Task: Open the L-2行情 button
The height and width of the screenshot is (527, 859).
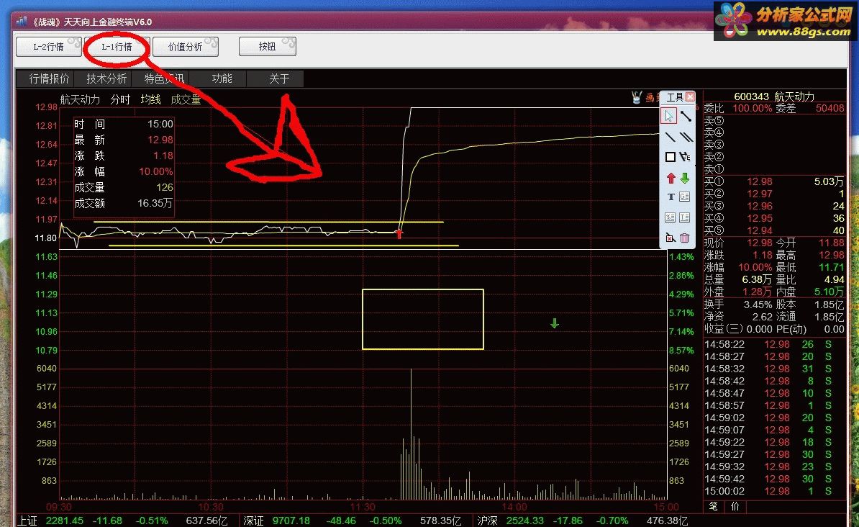Action: point(49,47)
